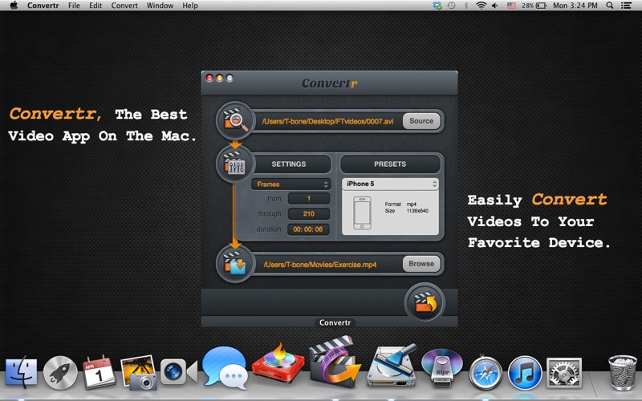The image size is (642, 401).
Task: Open Ripr disc app in dock
Action: coord(442,367)
